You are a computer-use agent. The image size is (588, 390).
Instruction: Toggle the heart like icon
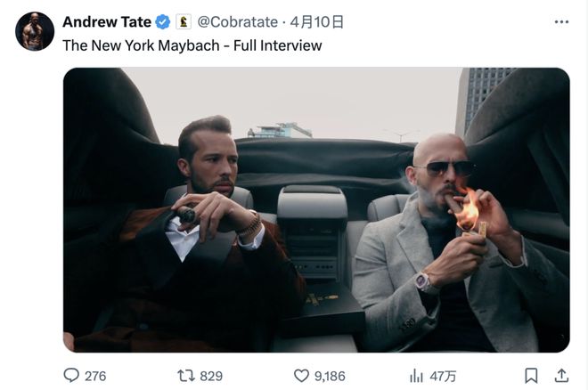[x=301, y=376]
